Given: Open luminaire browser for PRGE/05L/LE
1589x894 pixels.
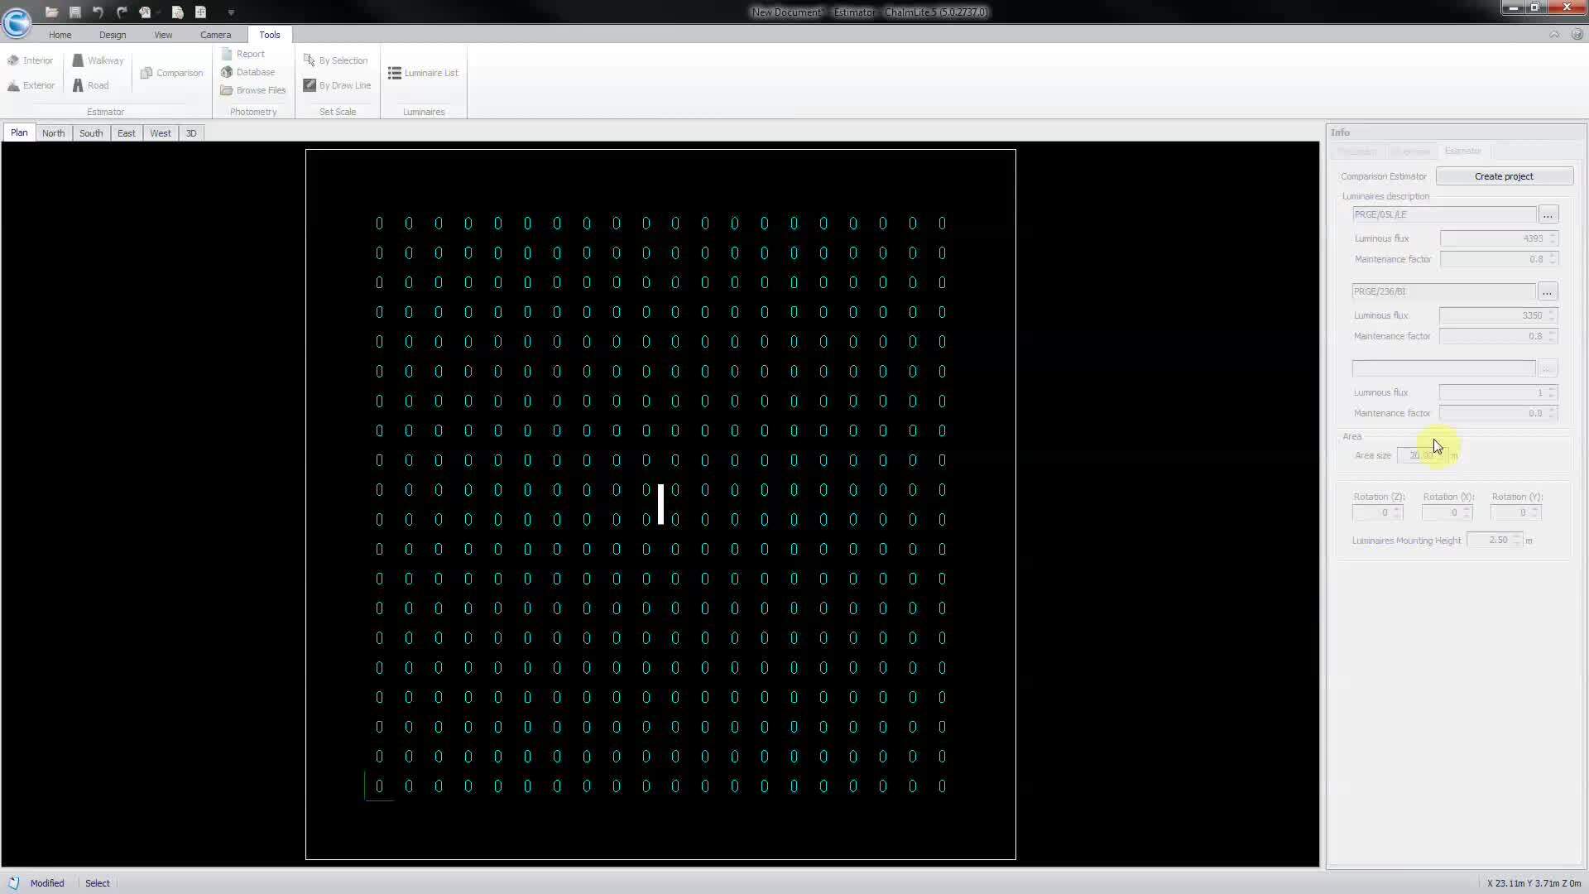Looking at the screenshot, I should pos(1548,214).
